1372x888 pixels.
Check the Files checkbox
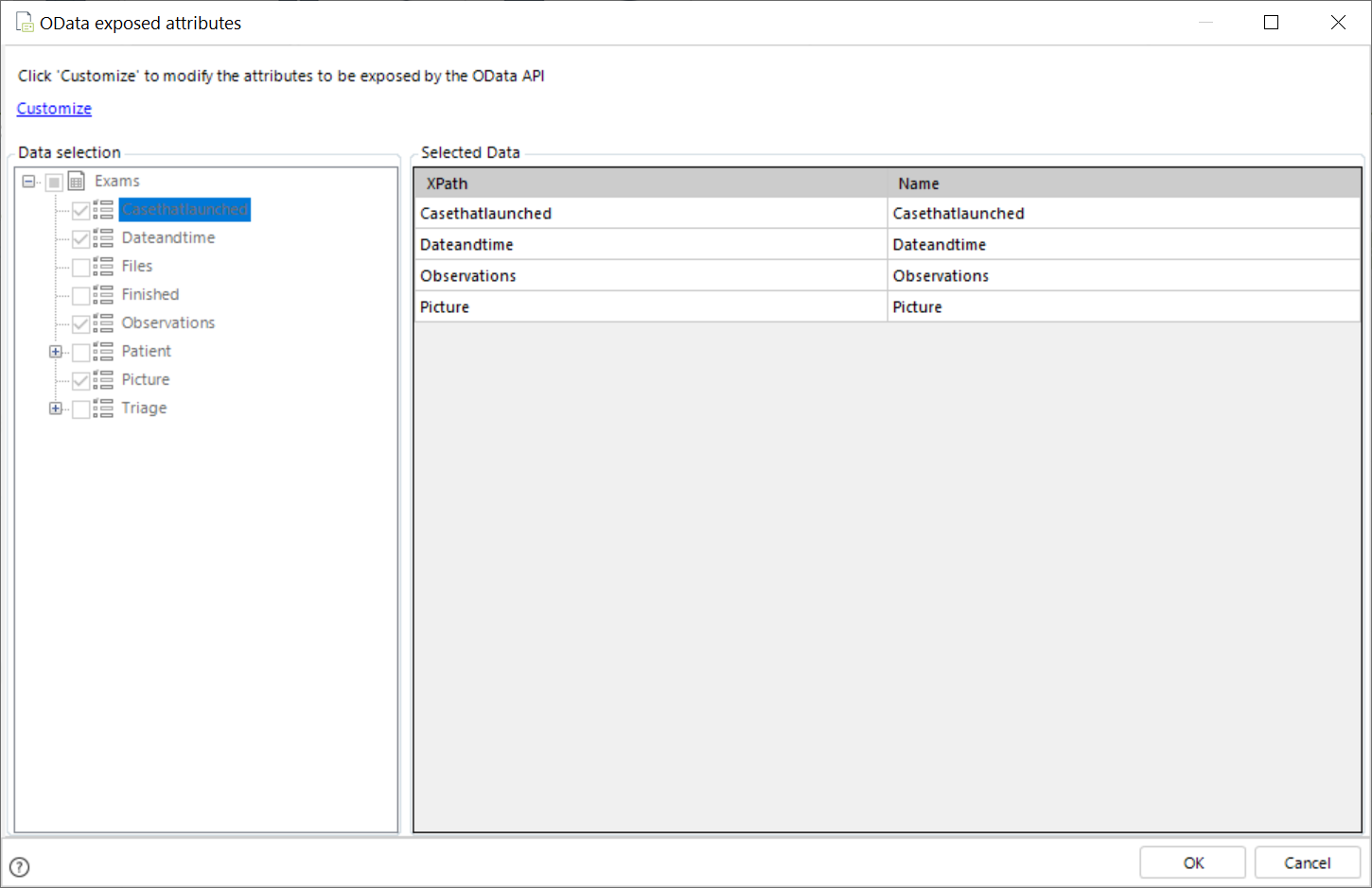[81, 267]
